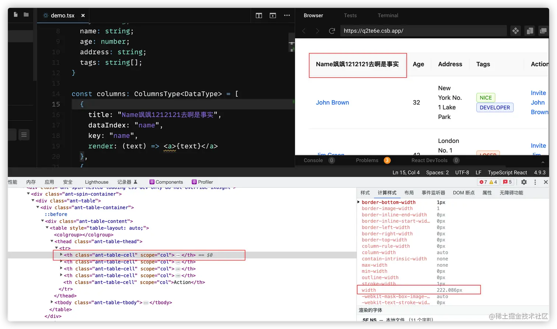The height and width of the screenshot is (329, 557).
Task: Collapse the ant-table-content div node
Action: (x=42, y=221)
